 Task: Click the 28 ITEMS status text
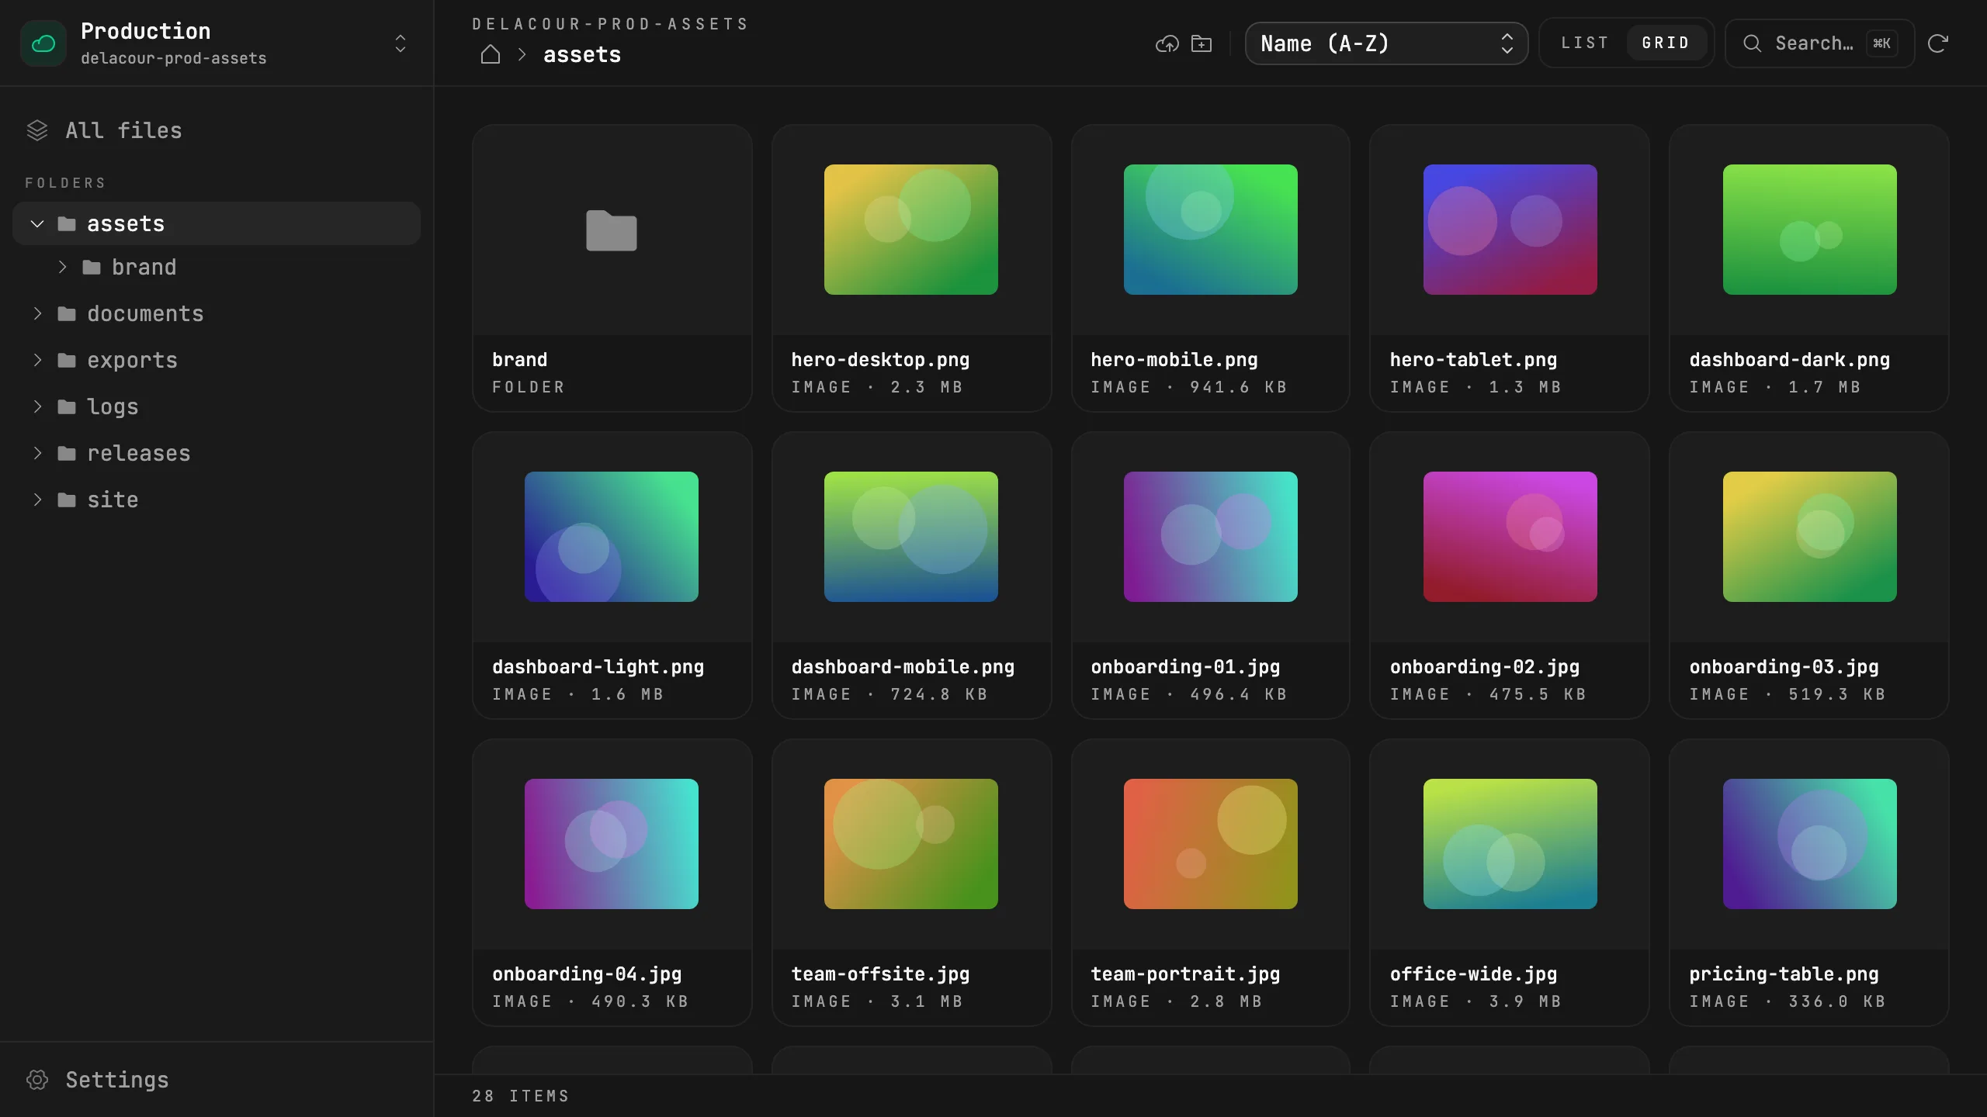[521, 1096]
